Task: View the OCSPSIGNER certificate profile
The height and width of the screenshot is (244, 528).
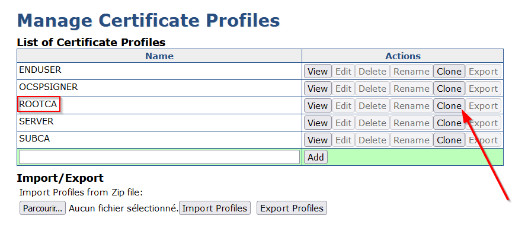Action: pos(318,88)
